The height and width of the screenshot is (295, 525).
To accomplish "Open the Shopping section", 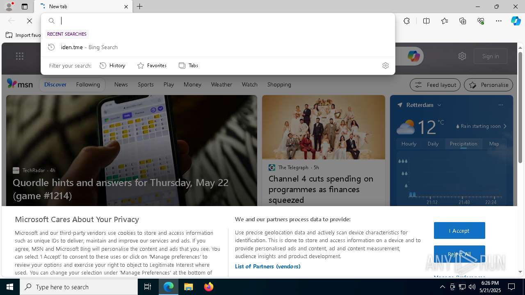I will 279,84.
